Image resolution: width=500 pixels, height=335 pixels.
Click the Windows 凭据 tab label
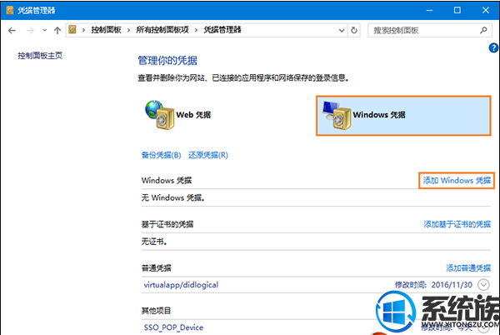(x=379, y=115)
